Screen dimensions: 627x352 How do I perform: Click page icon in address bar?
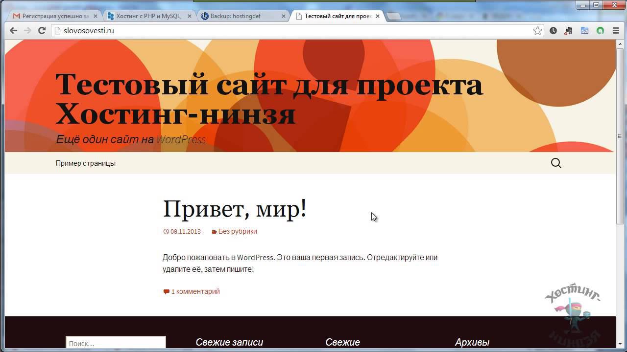tap(58, 31)
